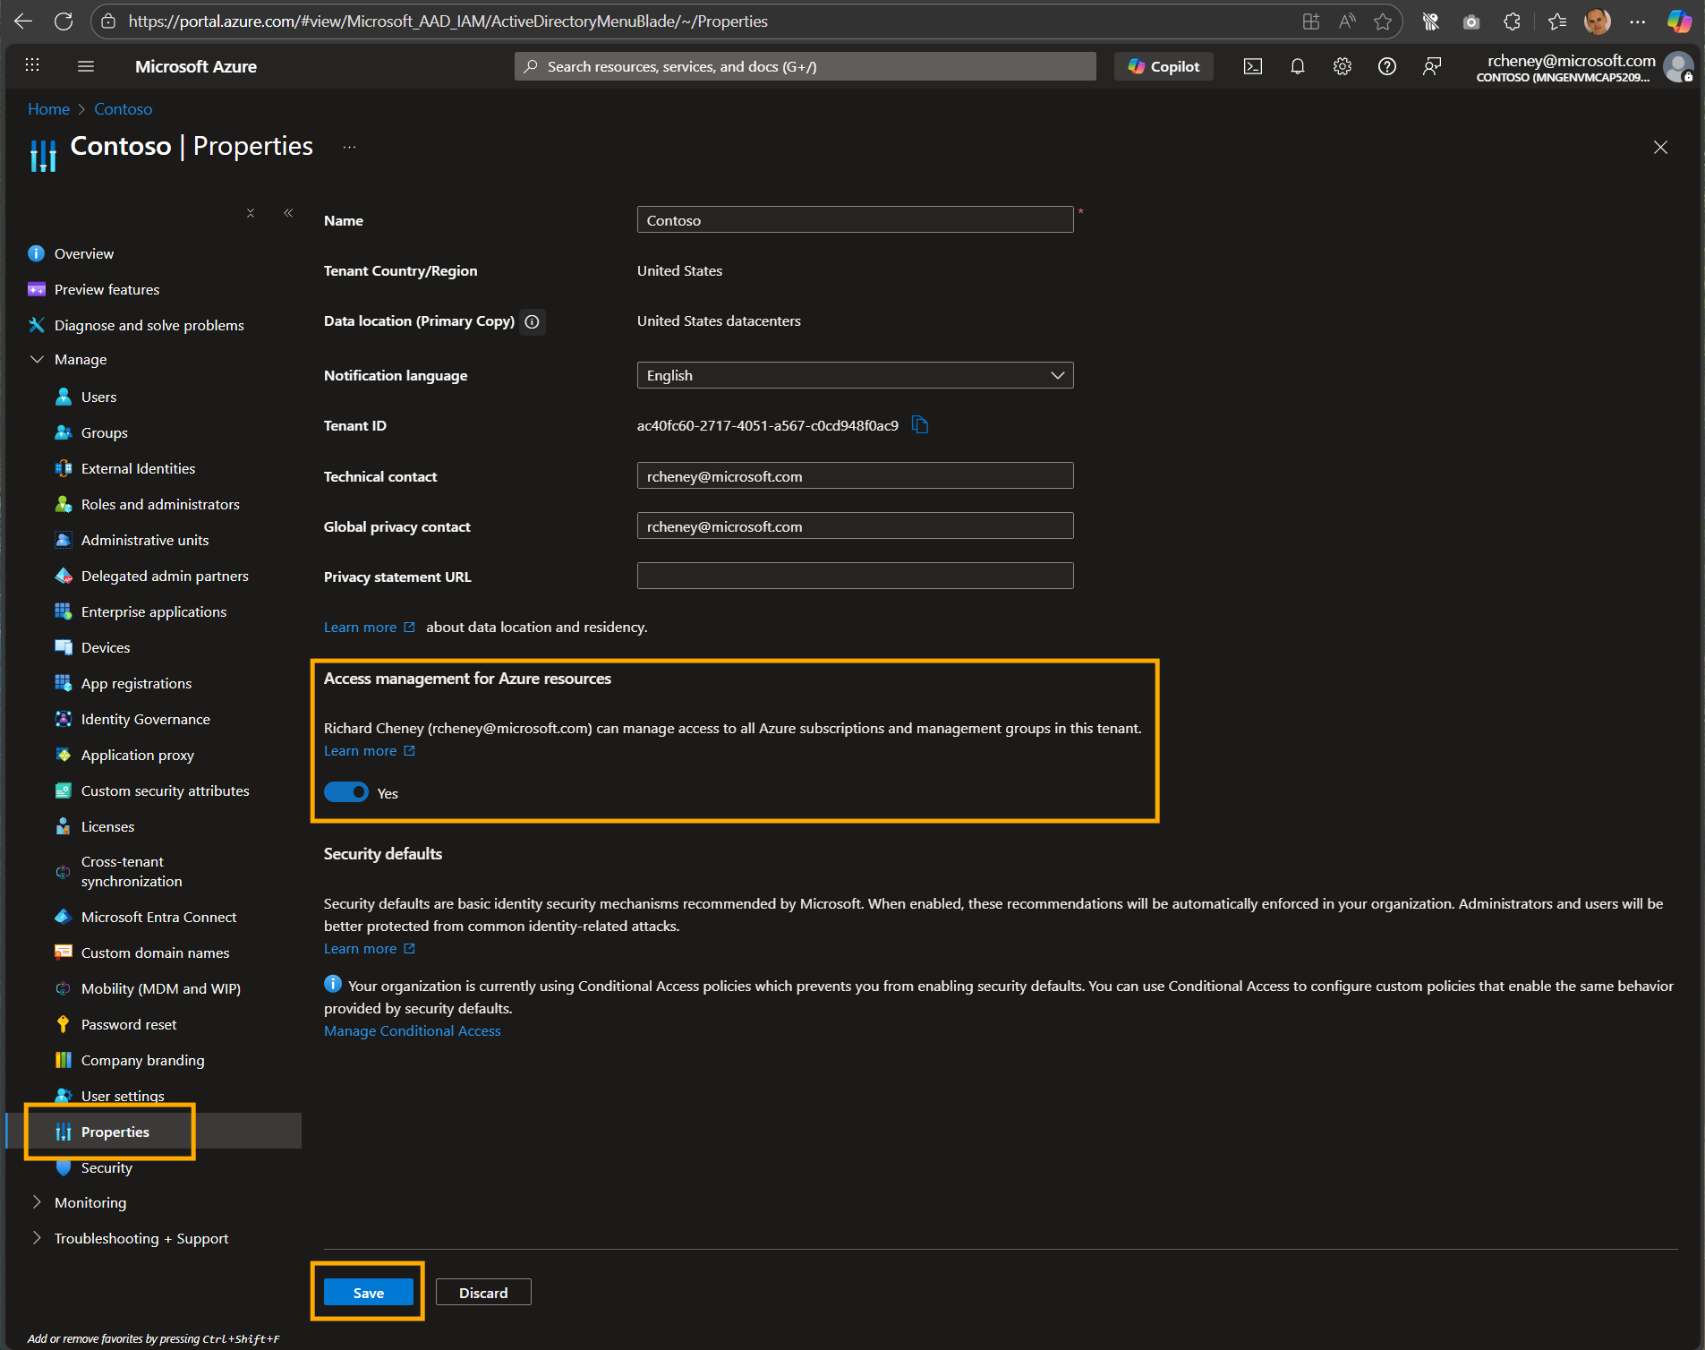Click the Privacy statement URL field
Screen dimensions: 1705x1350
[854, 576]
